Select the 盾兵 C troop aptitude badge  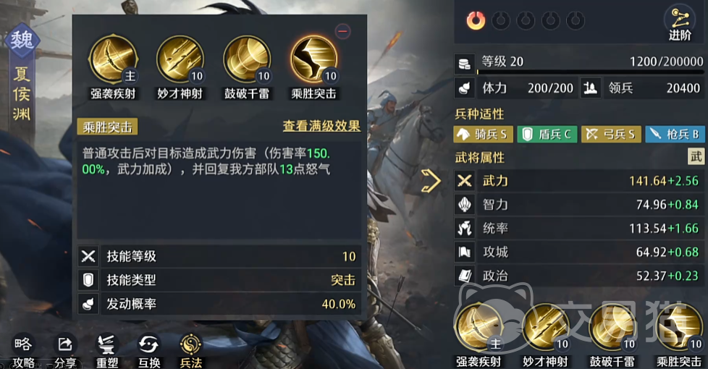click(547, 134)
